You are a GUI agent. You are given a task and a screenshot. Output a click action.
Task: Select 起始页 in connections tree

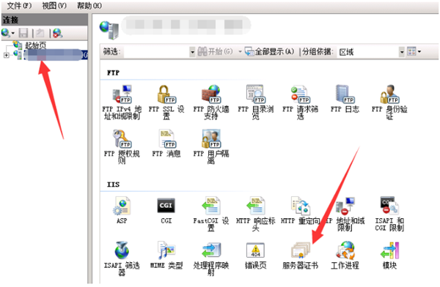[x=35, y=45]
